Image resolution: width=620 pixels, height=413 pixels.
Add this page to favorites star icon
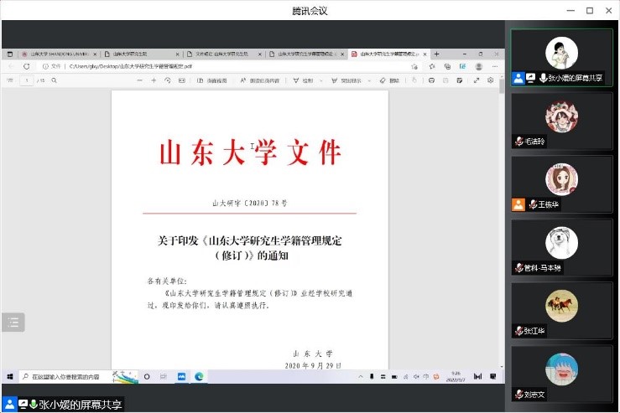[x=414, y=66]
